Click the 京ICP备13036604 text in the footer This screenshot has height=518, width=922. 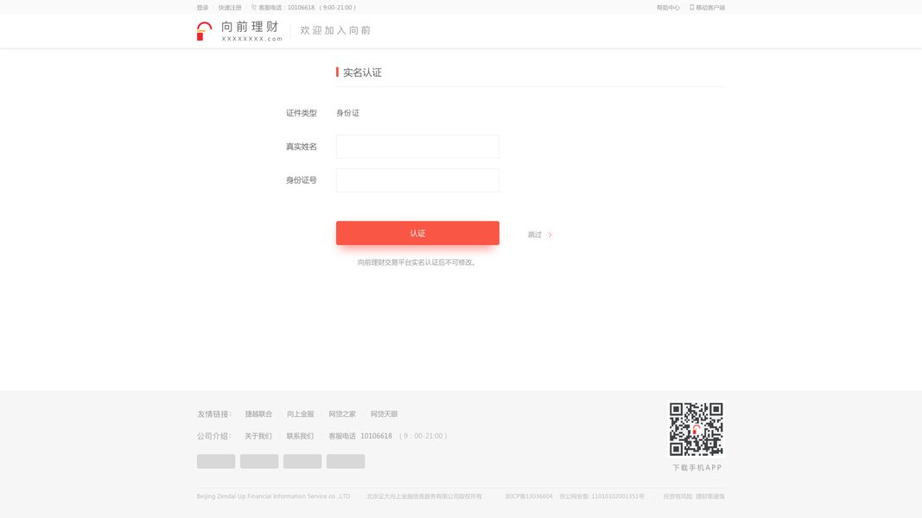pyautogui.click(x=529, y=496)
